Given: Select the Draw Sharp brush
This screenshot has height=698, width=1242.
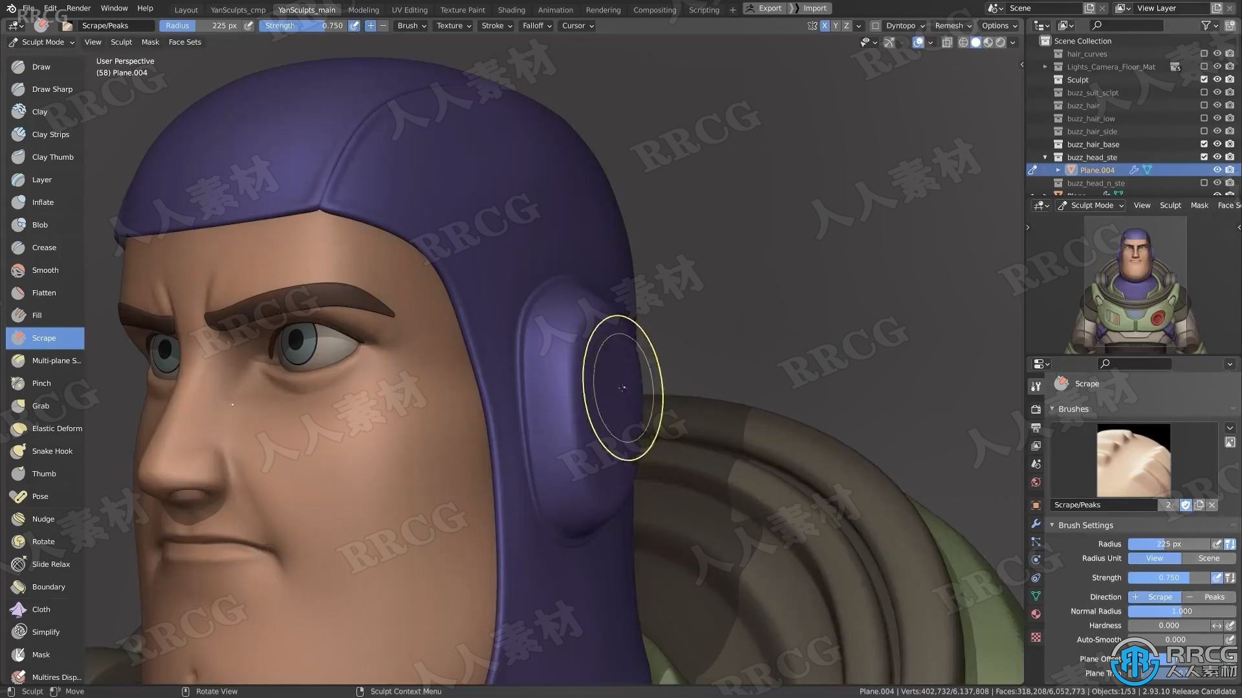Looking at the screenshot, I should 45,89.
